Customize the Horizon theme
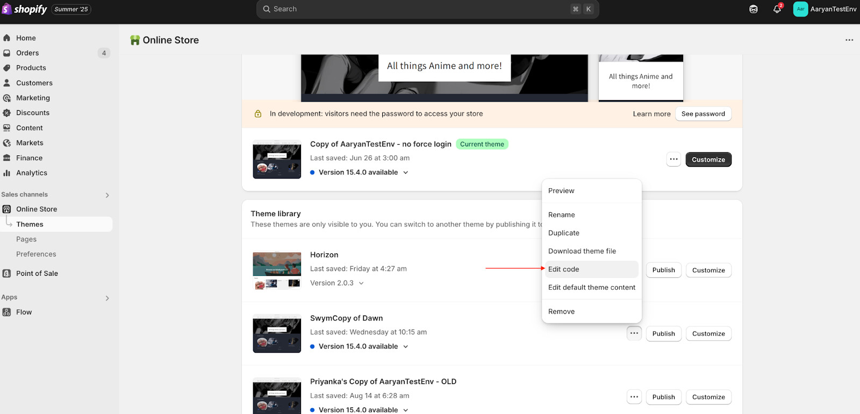860x414 pixels. pos(708,270)
